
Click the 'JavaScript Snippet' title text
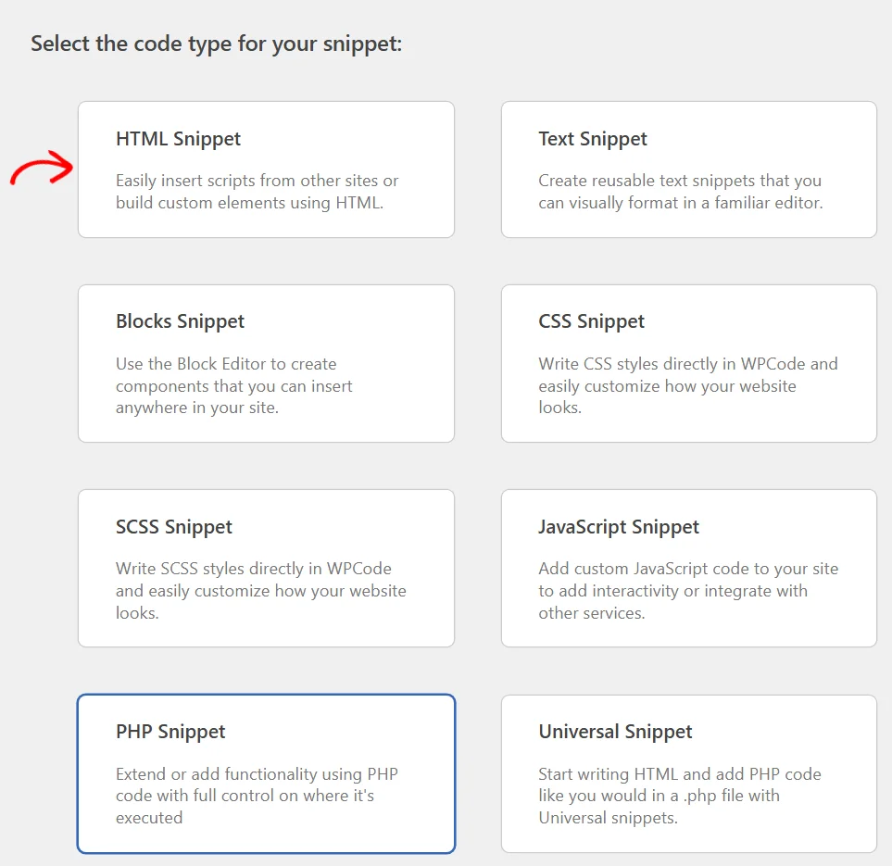click(x=619, y=527)
